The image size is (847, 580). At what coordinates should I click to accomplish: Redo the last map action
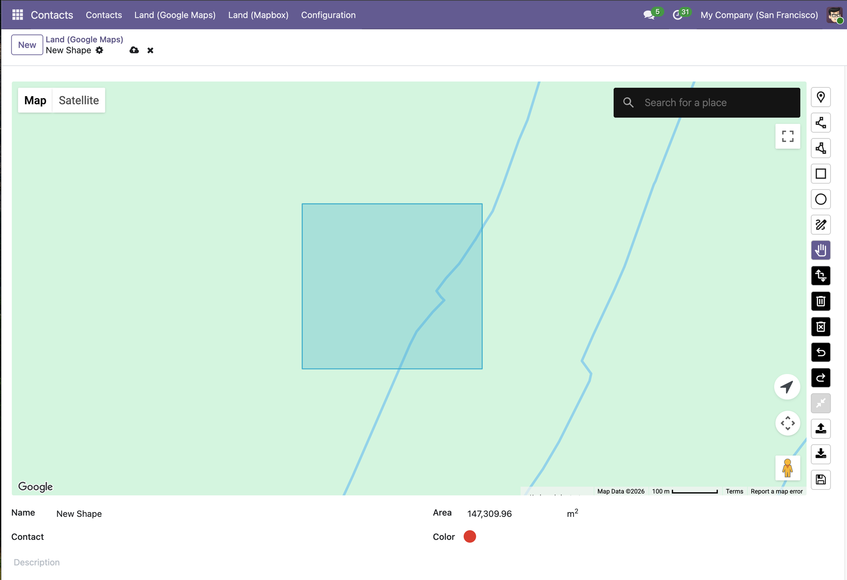(821, 378)
